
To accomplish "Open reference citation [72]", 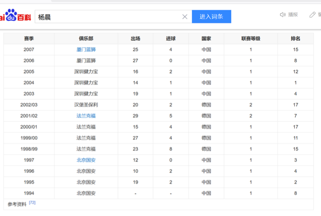I will coord(32,202).
